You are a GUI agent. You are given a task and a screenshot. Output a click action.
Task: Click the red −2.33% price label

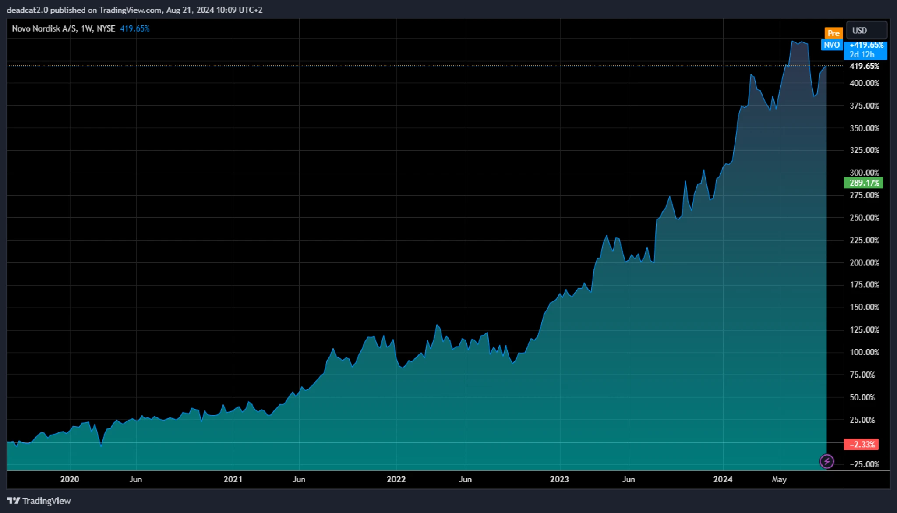[861, 444]
